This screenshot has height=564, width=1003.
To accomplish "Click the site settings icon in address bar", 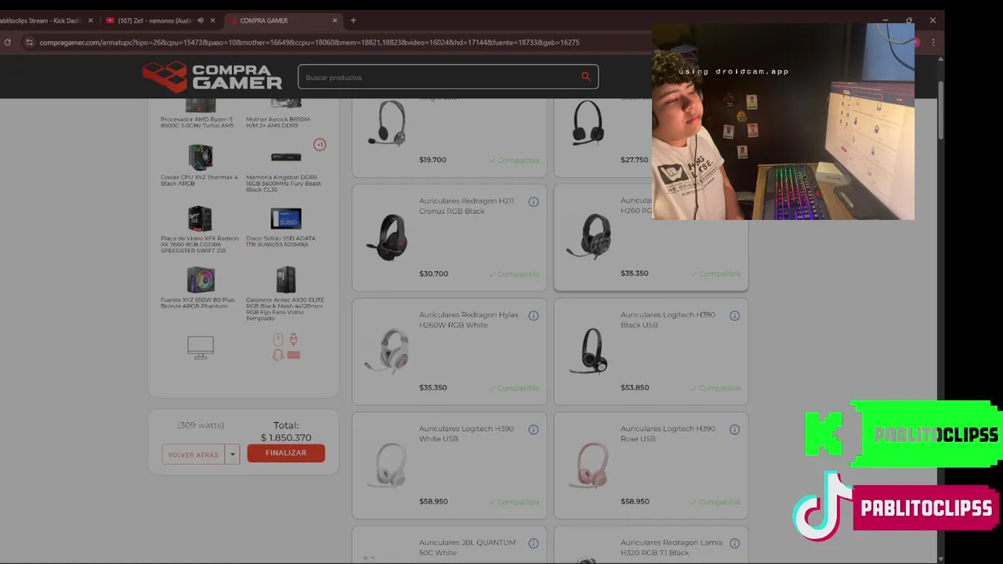I will (30, 42).
